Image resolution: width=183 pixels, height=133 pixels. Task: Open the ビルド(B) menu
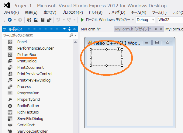95,12
